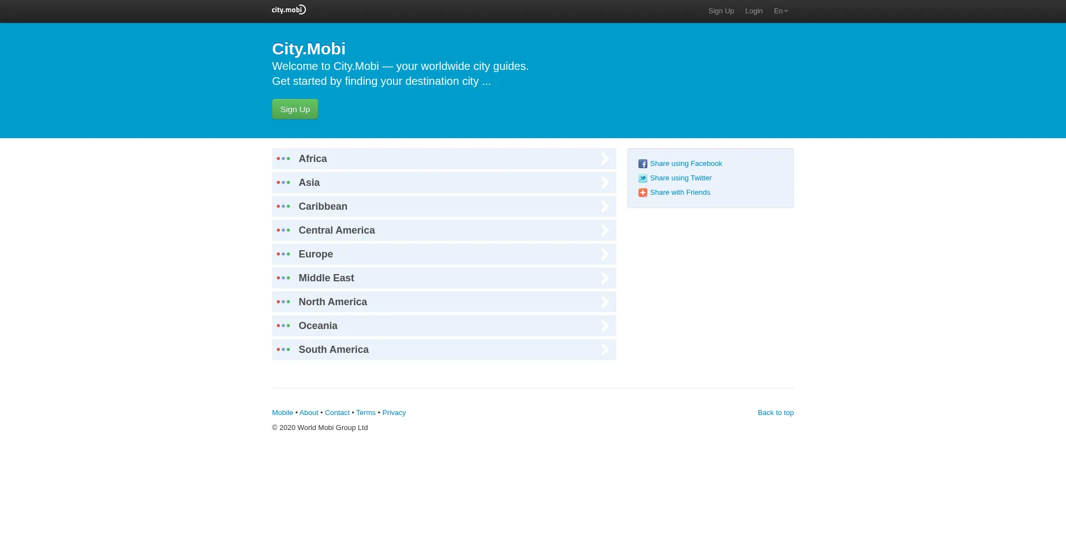1066x551 pixels.
Task: Click the city.mobi logo in top bar
Action: pos(289,9)
